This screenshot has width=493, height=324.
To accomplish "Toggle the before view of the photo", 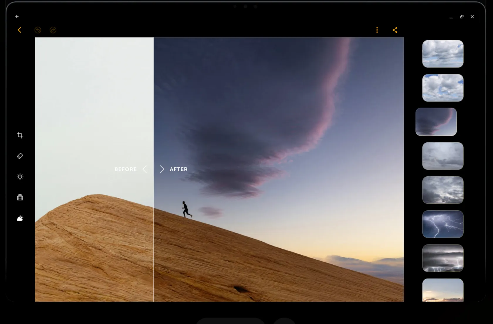I will tap(125, 169).
